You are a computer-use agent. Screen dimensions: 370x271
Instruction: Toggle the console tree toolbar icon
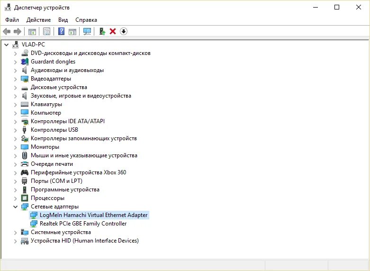[x=32, y=31]
